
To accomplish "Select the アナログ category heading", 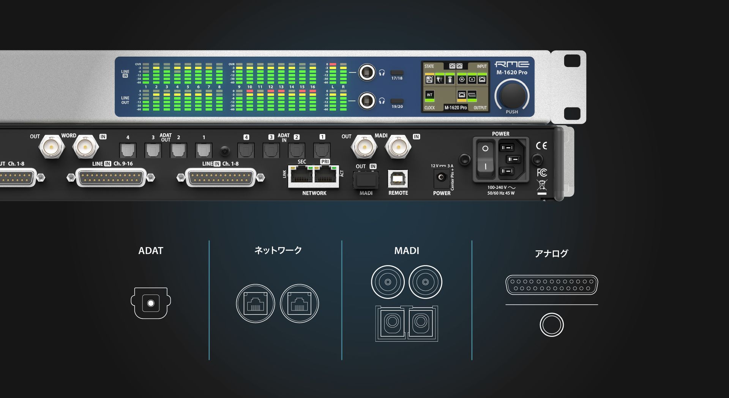I will (x=551, y=253).
